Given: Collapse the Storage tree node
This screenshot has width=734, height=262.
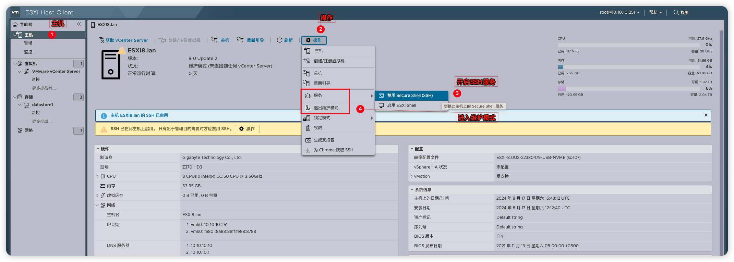Looking at the screenshot, I should pos(15,97).
